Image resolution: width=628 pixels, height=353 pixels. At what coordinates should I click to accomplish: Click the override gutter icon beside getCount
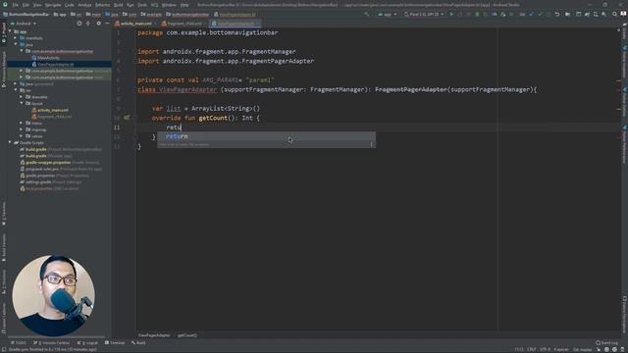[127, 118]
